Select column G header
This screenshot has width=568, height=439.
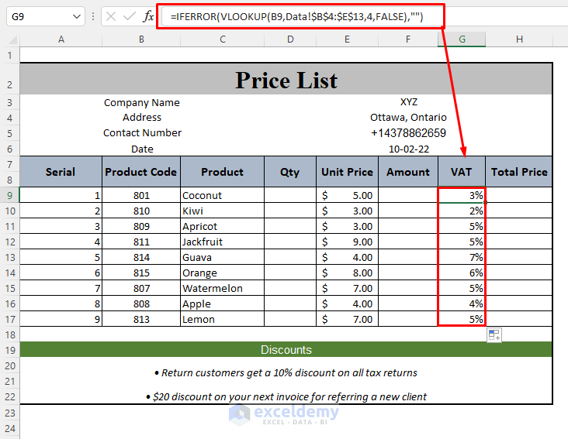click(462, 39)
